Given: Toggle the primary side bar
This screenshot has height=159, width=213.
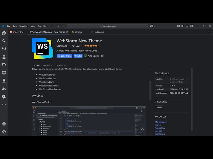Looking at the screenshot, I should point(183,26).
